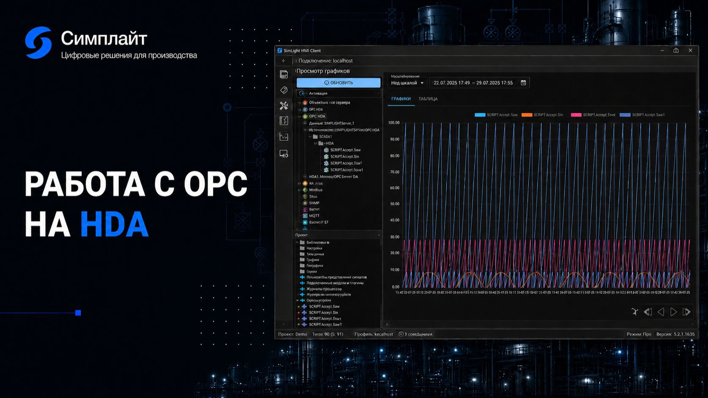Switch to the ГРАФИКИ tab
The height and width of the screenshot is (398, 708).
pos(401,99)
